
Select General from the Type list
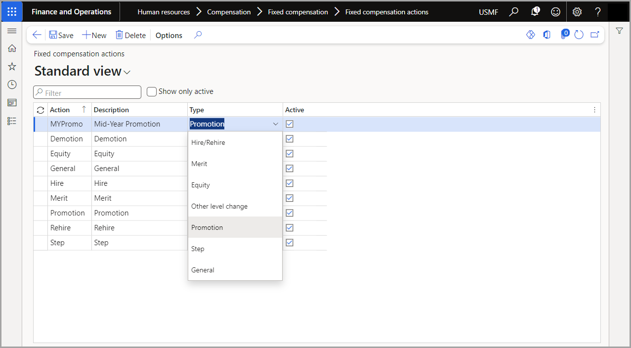[235, 270]
